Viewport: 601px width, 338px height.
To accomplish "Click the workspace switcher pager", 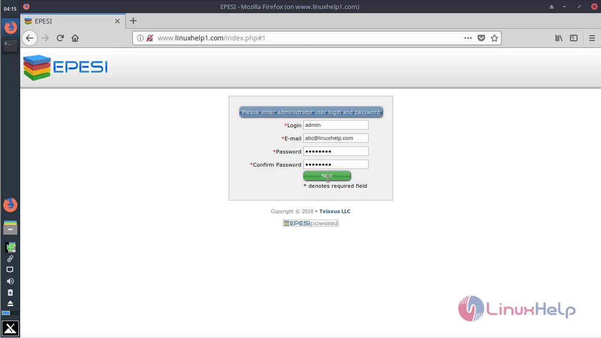I will (10, 313).
